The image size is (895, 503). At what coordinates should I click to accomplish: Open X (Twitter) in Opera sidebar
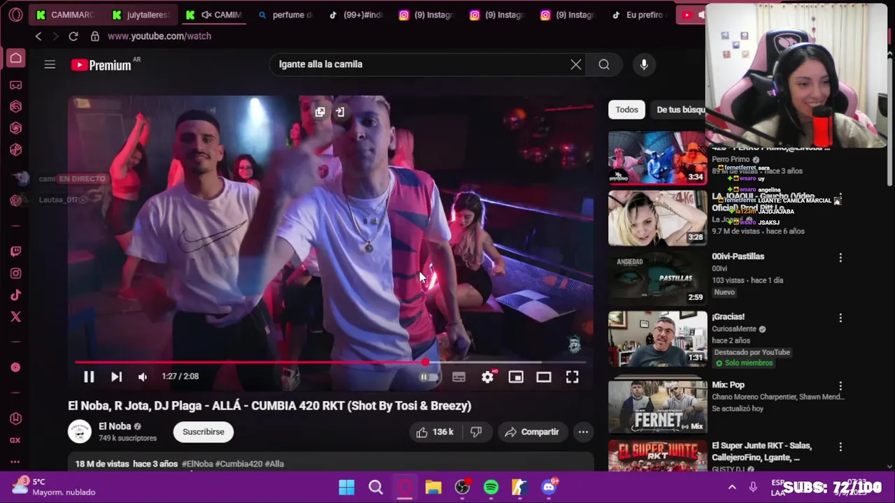click(15, 316)
